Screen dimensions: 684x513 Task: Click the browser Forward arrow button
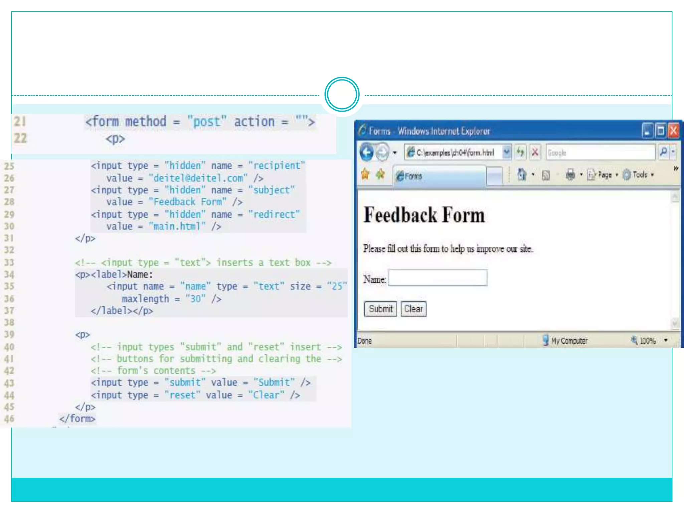382,153
